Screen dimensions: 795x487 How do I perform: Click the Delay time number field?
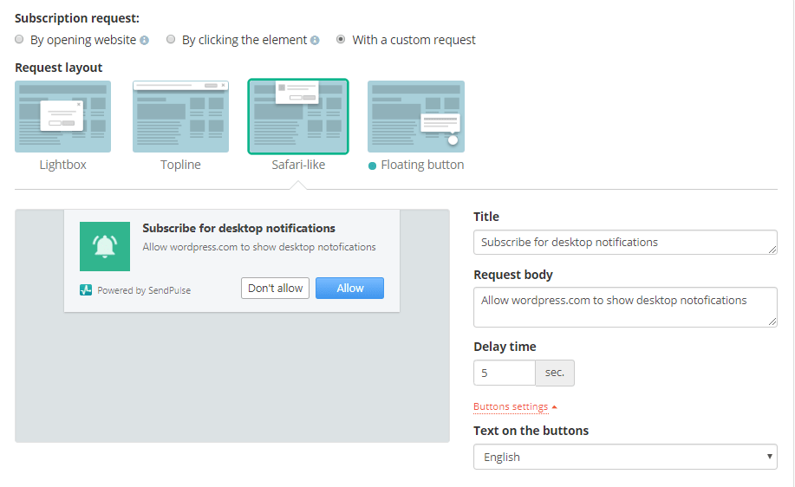pos(505,373)
